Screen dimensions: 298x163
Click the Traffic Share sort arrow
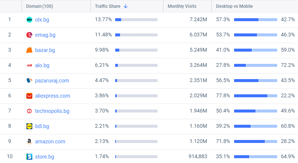coord(126,6)
